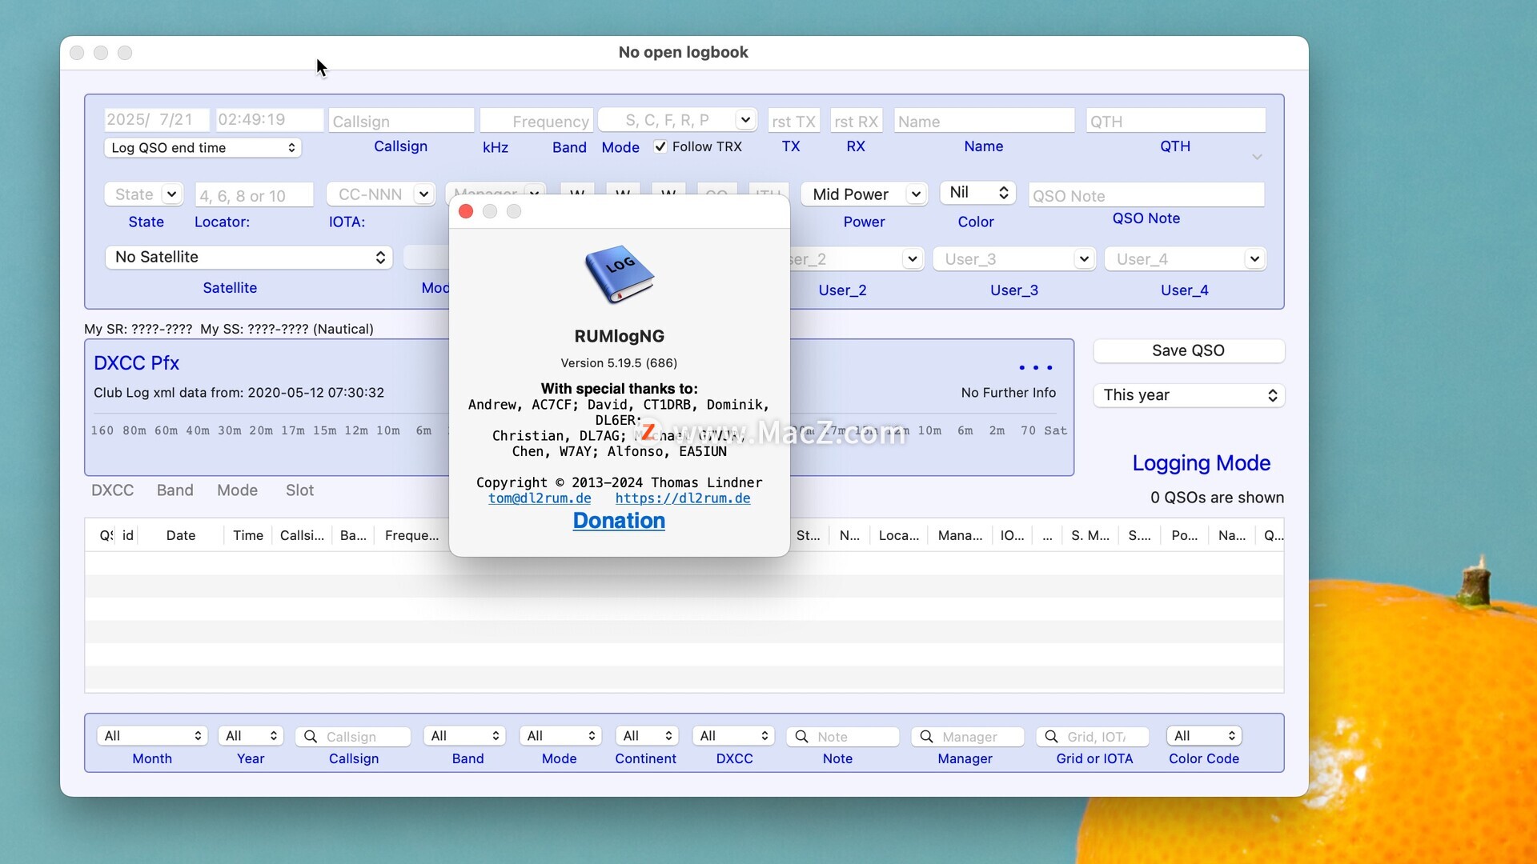Click the 0 QSOs are shown text
Screen dimensions: 1537x864
point(1217,498)
